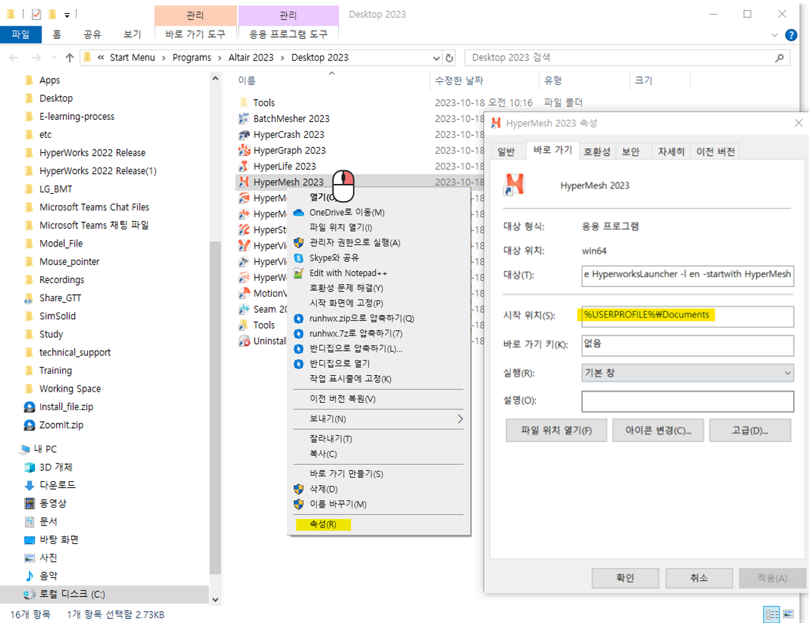Viewport: 810px width, 623px height.
Task: Click the 로컬 디스크 (C:) drive icon
Action: tap(29, 595)
